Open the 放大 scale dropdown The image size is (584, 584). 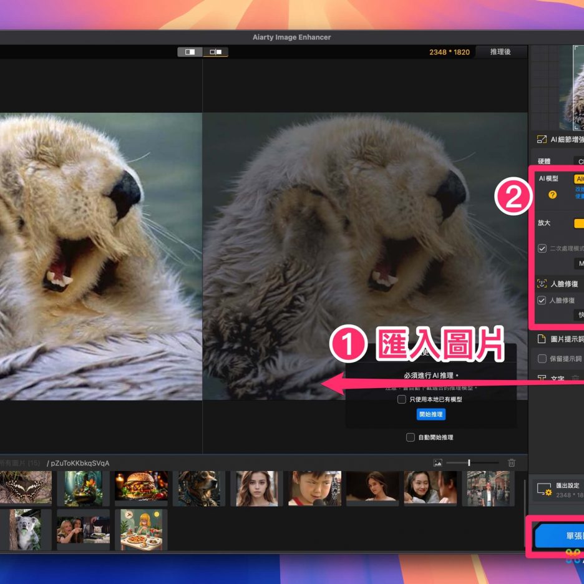578,223
